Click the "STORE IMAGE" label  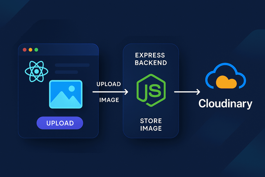(x=151, y=125)
